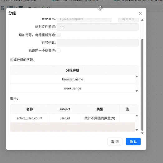Close the 分组 dialog with the X

140,13
